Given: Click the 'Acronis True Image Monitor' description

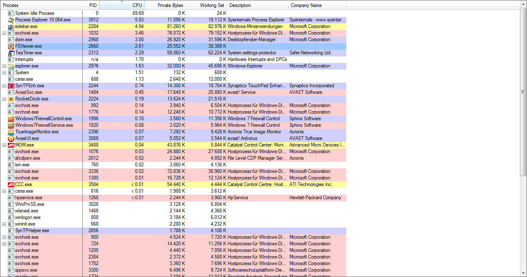Looking at the screenshot, I should coord(254,132).
